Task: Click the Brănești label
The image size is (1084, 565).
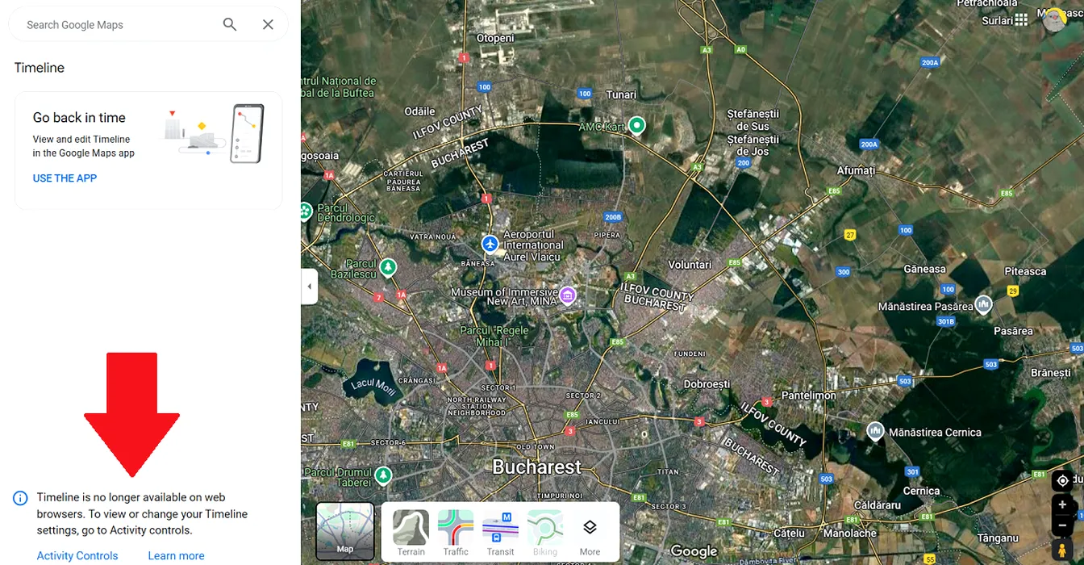Action: pyautogui.click(x=1050, y=373)
